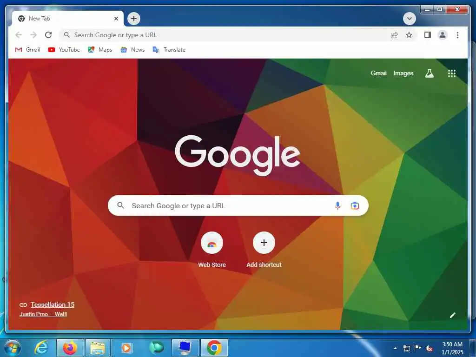Search by image with the camera icon
The image size is (476, 357).
point(355,205)
